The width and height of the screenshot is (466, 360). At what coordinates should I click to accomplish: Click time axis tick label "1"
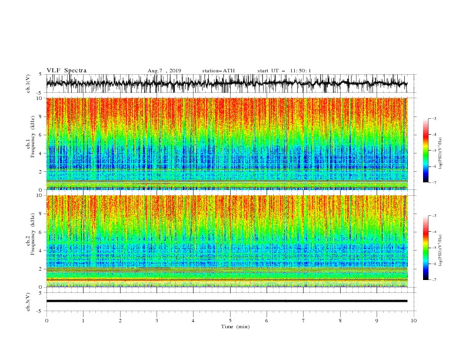83,321
